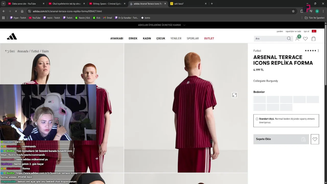Open the Tüm Yer İşaretleri bookmarks folder

coord(314,18)
